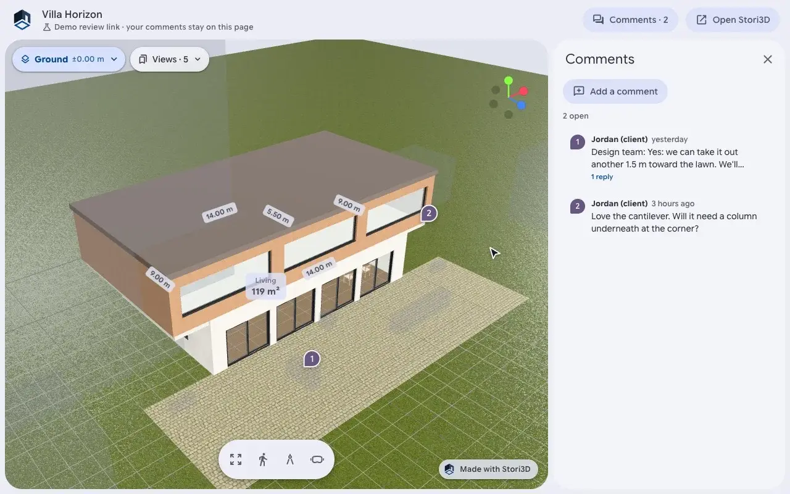This screenshot has height=494, width=790.
Task: Click the number 1 badge beside Jordan's first comment
Action: click(577, 143)
